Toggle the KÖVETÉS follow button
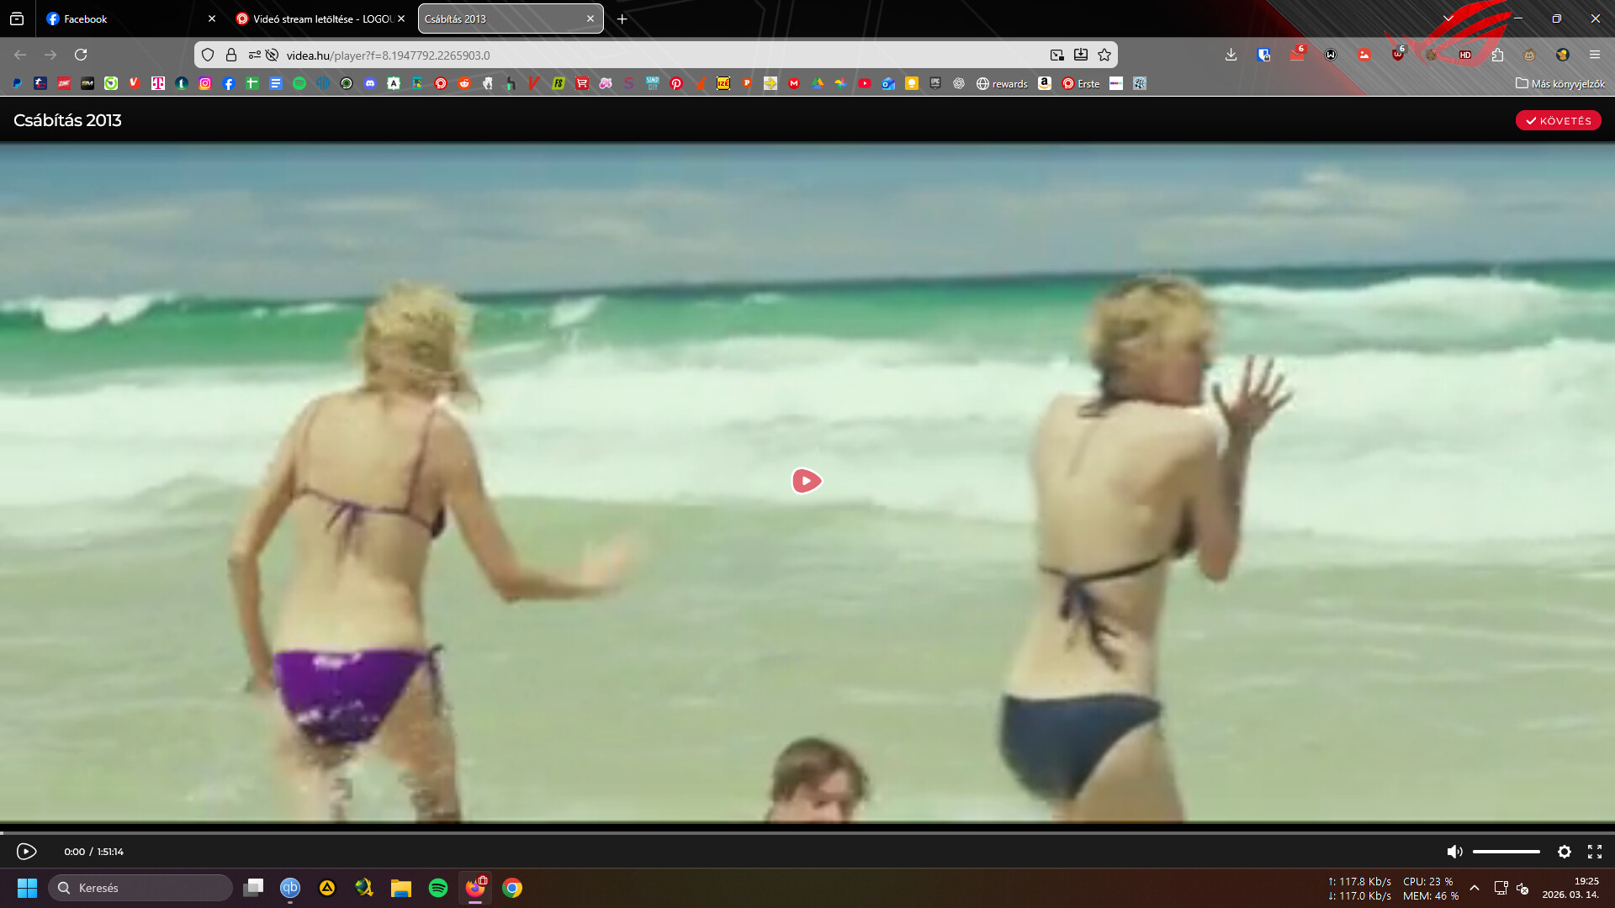This screenshot has width=1615, height=908. 1558,121
